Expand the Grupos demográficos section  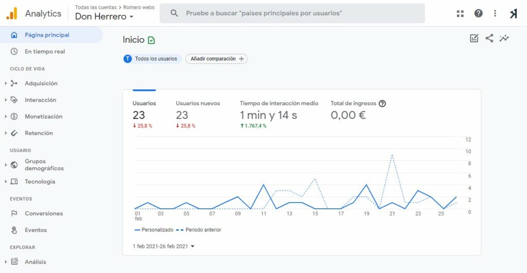[44, 165]
